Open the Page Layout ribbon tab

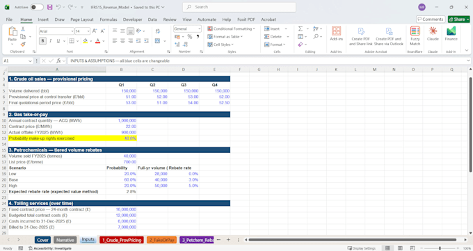coord(82,19)
